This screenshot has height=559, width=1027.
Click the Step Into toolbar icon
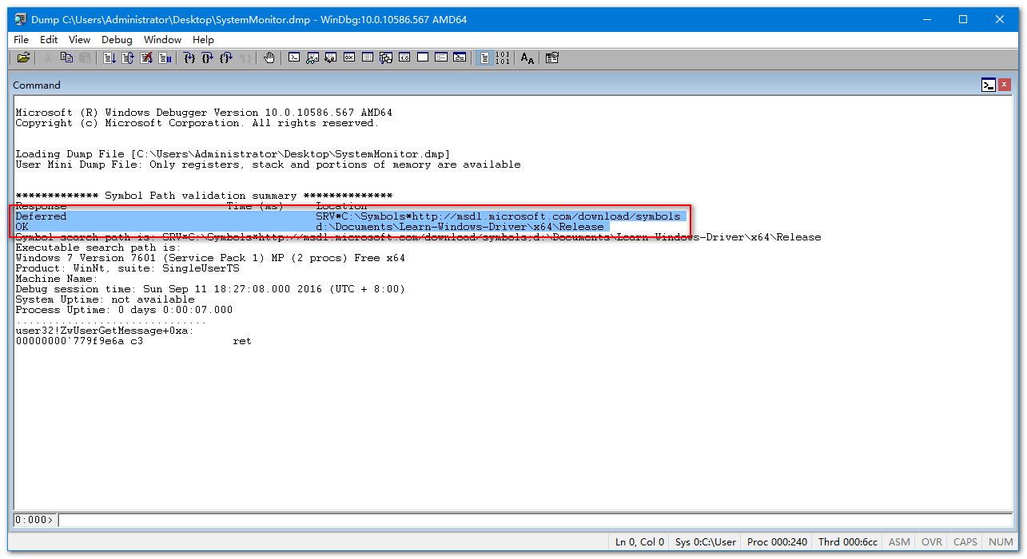(x=189, y=57)
